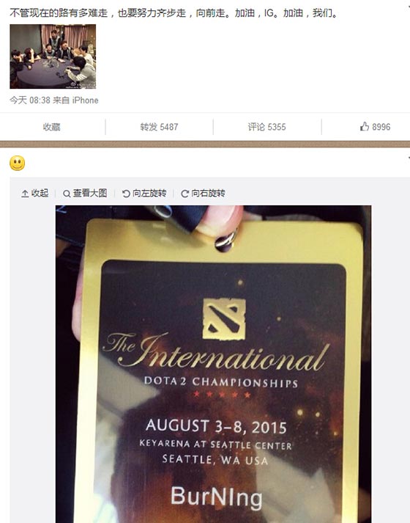Screen dimensions: 410x523
Task: Expand the dropdown arrow on the smiley post
Action: (x=408, y=158)
